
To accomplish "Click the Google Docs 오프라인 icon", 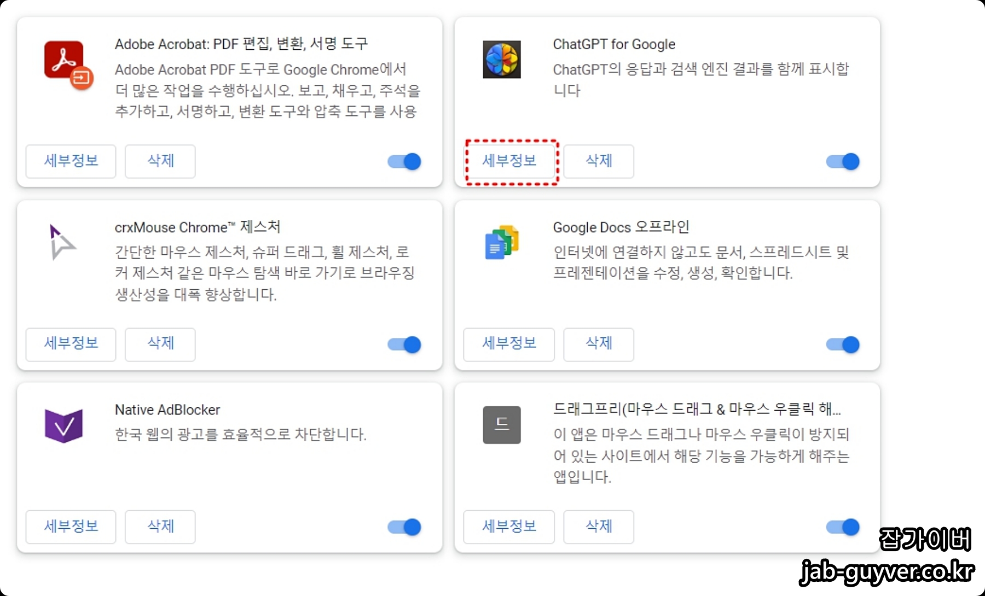I will tap(502, 242).
